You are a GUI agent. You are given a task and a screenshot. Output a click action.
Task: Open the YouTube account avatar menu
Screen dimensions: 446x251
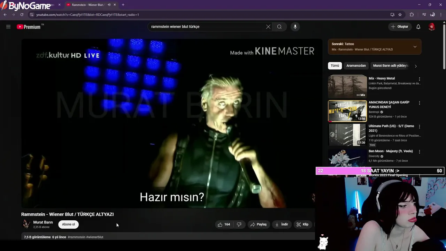click(432, 26)
